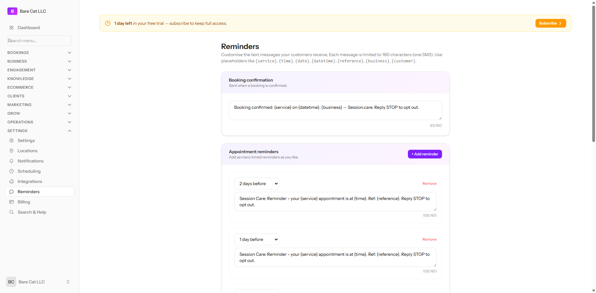Click the Appointment reminders section title

click(x=254, y=152)
